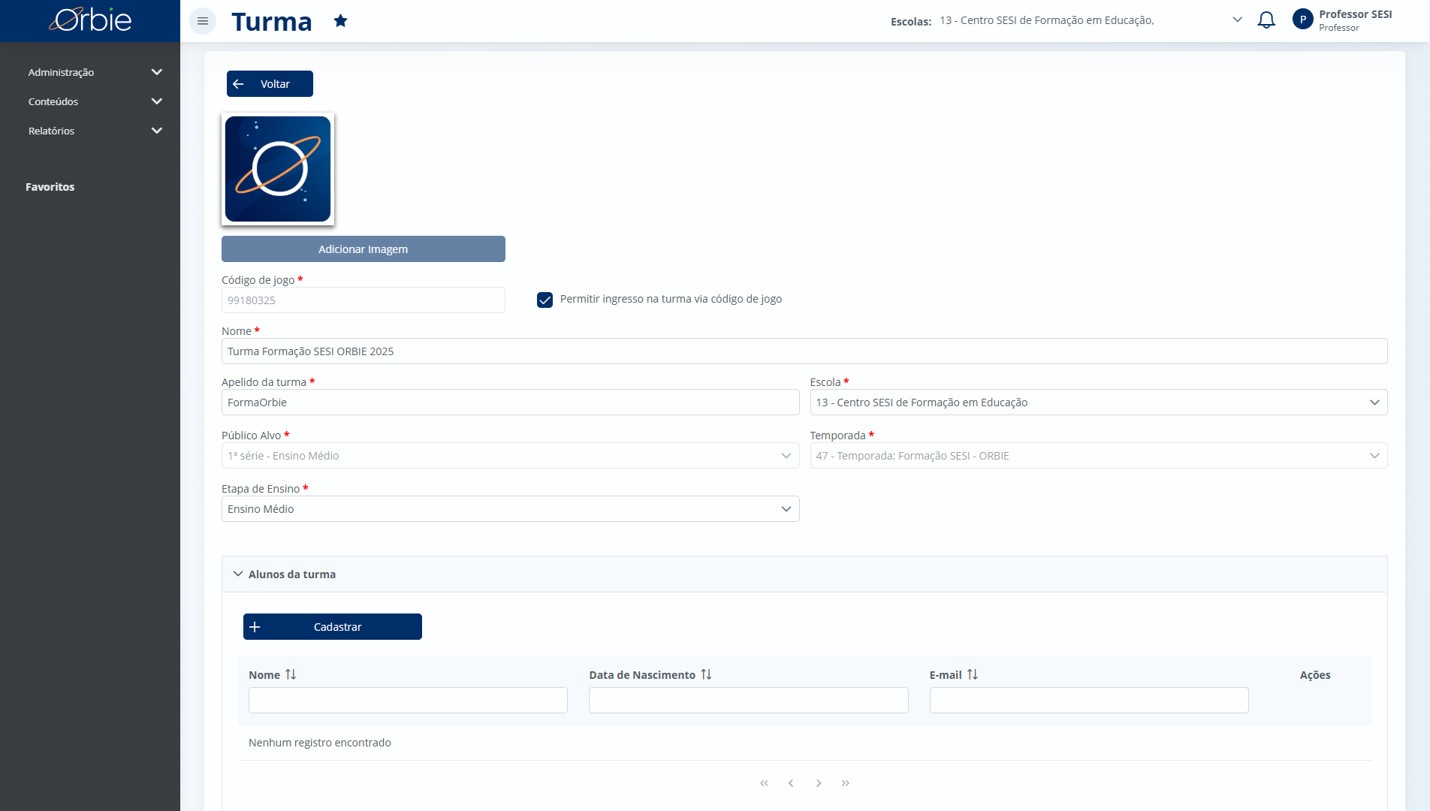
Task: Click the favorite star next to Turma
Action: (340, 21)
